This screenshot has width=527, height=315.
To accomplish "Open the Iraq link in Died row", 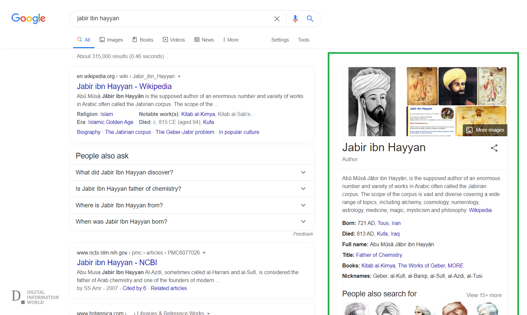I will pyautogui.click(x=395, y=234).
